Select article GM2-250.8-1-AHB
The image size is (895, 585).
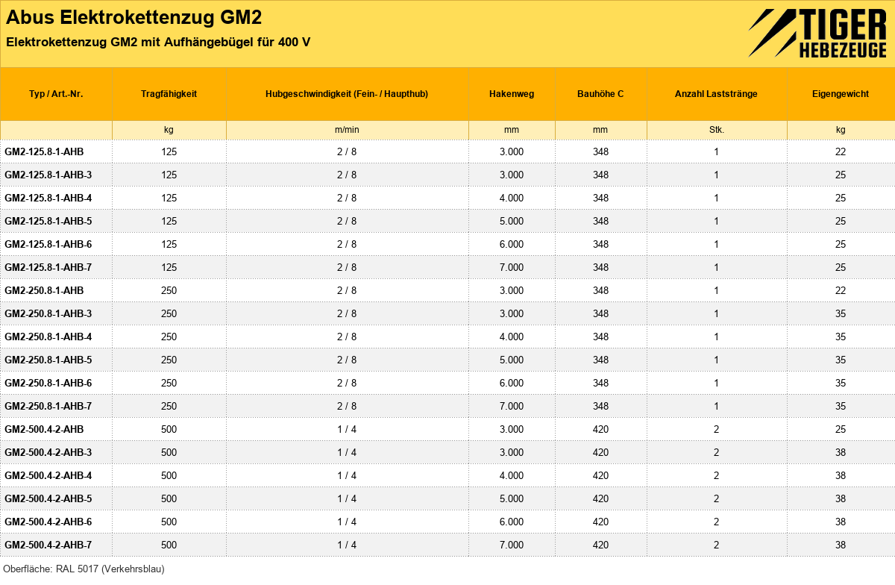[x=44, y=290]
